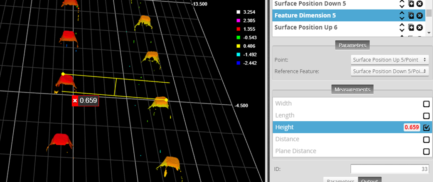433x182 pixels.
Task: Click reorder arrows for Surface Position Up 6
Action: tap(402, 27)
